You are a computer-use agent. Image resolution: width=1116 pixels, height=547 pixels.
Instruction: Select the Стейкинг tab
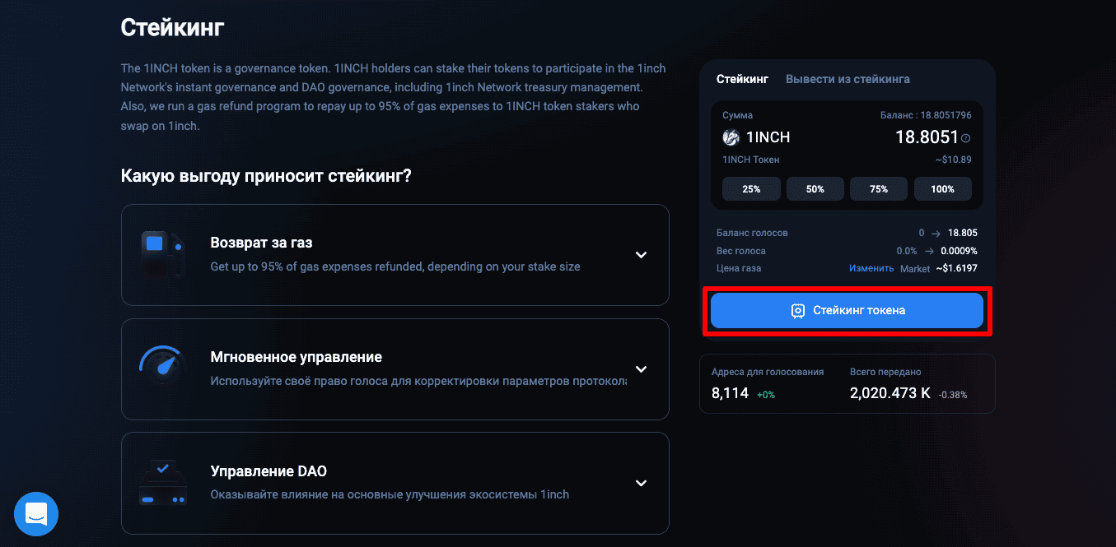742,79
